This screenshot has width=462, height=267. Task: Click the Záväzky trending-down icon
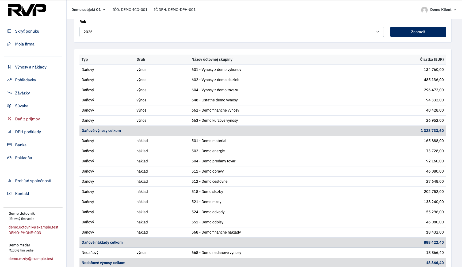click(9, 93)
